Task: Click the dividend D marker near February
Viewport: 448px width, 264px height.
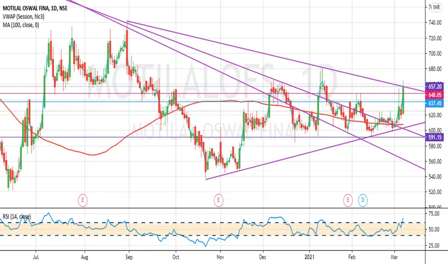Action: pyautogui.click(x=363, y=200)
